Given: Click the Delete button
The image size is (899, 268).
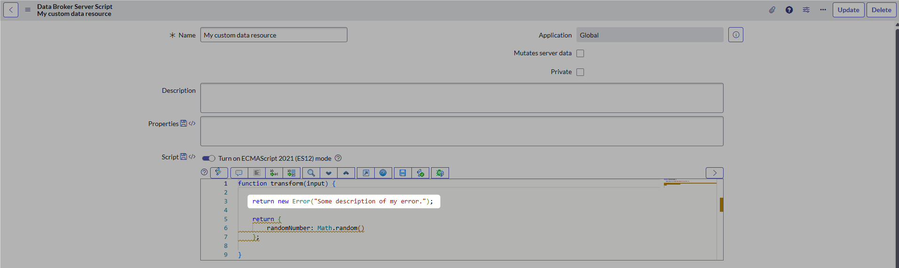Looking at the screenshot, I should pos(881,10).
